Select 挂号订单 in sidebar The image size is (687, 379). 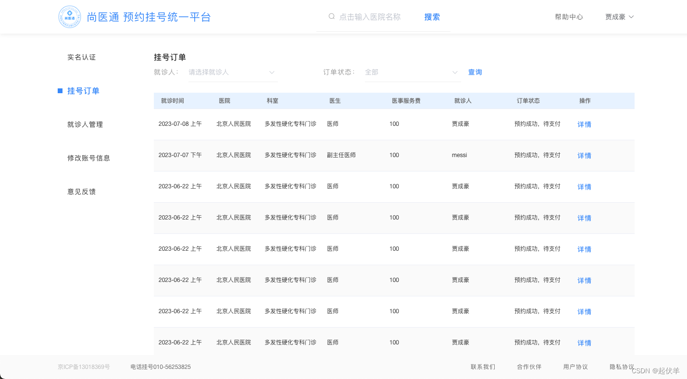pyautogui.click(x=83, y=91)
